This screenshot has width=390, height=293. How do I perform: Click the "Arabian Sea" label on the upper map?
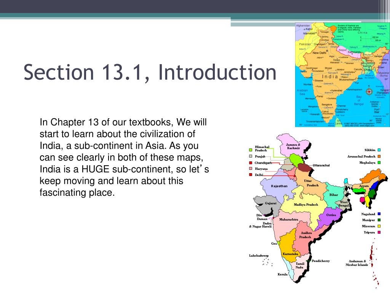[x=302, y=92]
